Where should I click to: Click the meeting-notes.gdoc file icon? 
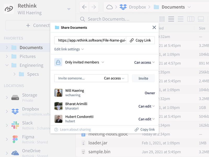(83, 134)
